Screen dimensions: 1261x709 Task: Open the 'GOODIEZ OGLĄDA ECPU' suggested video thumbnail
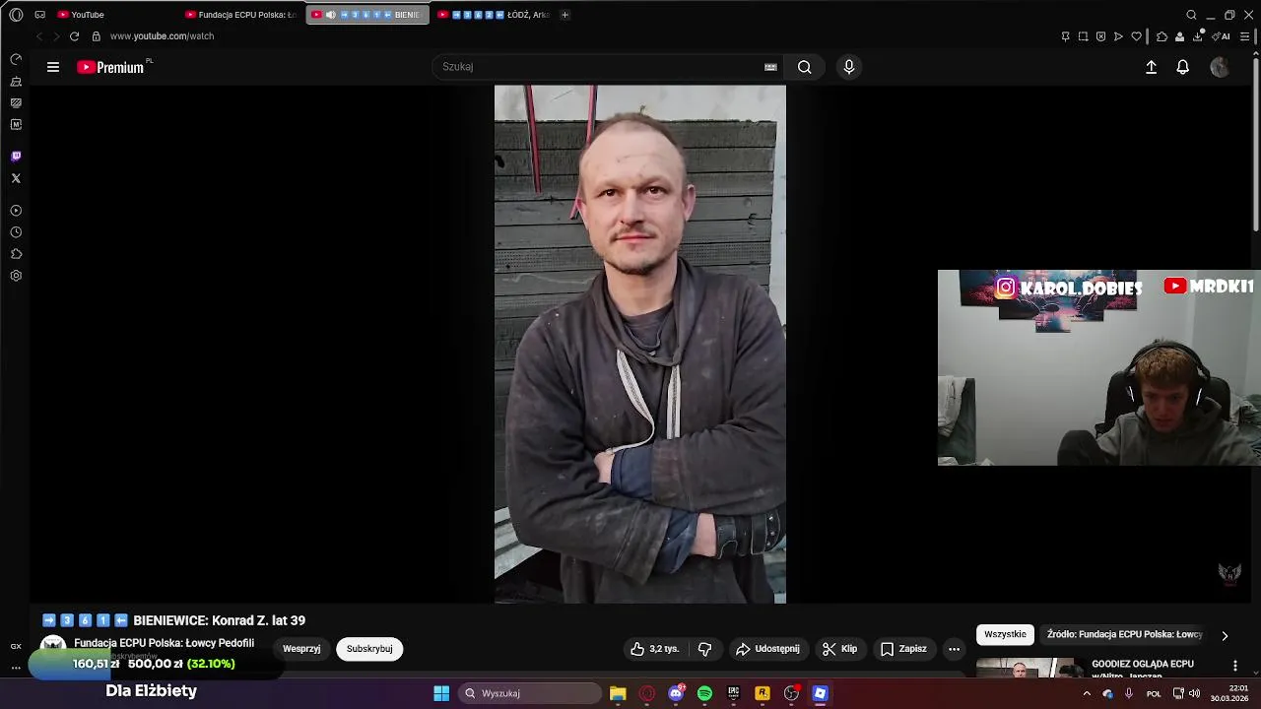point(1029,668)
